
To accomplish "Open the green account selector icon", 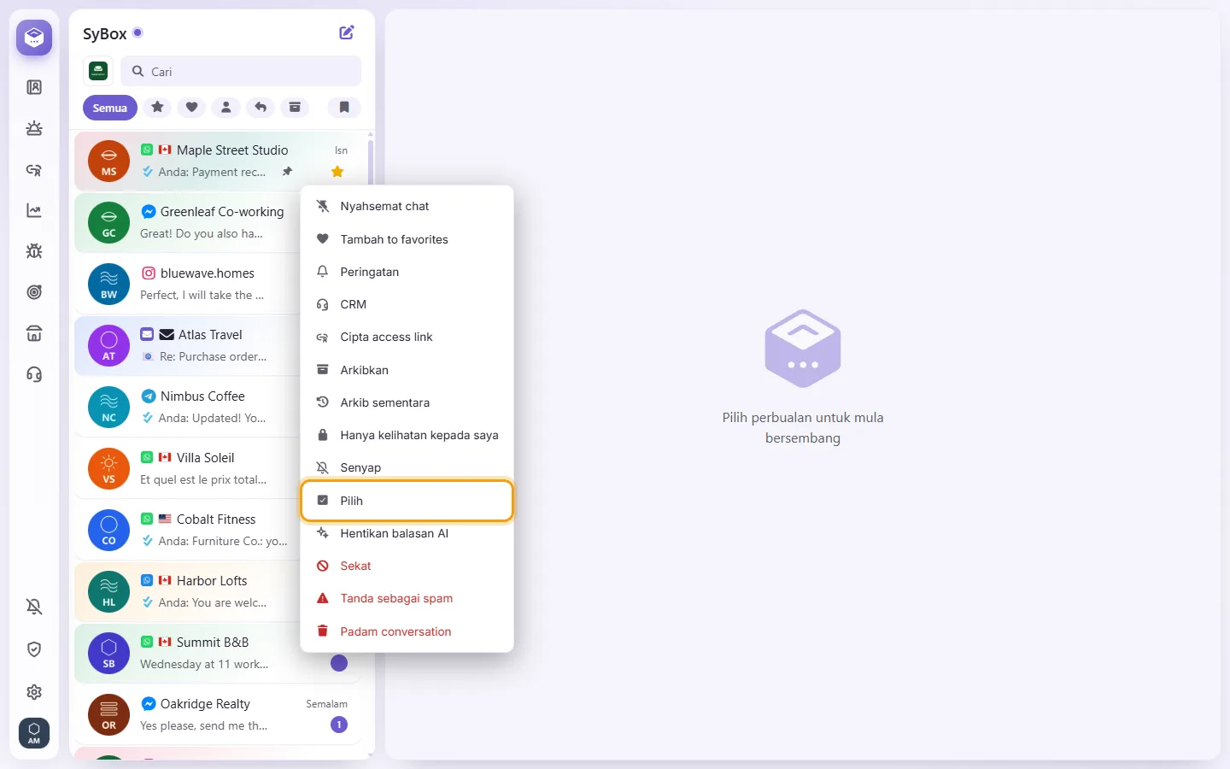I will click(98, 71).
